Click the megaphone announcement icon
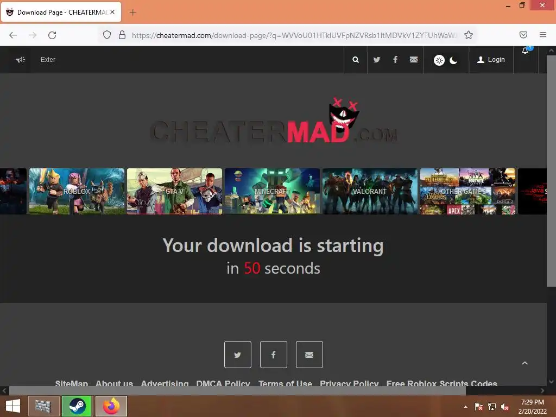The width and height of the screenshot is (556, 417). click(x=20, y=60)
